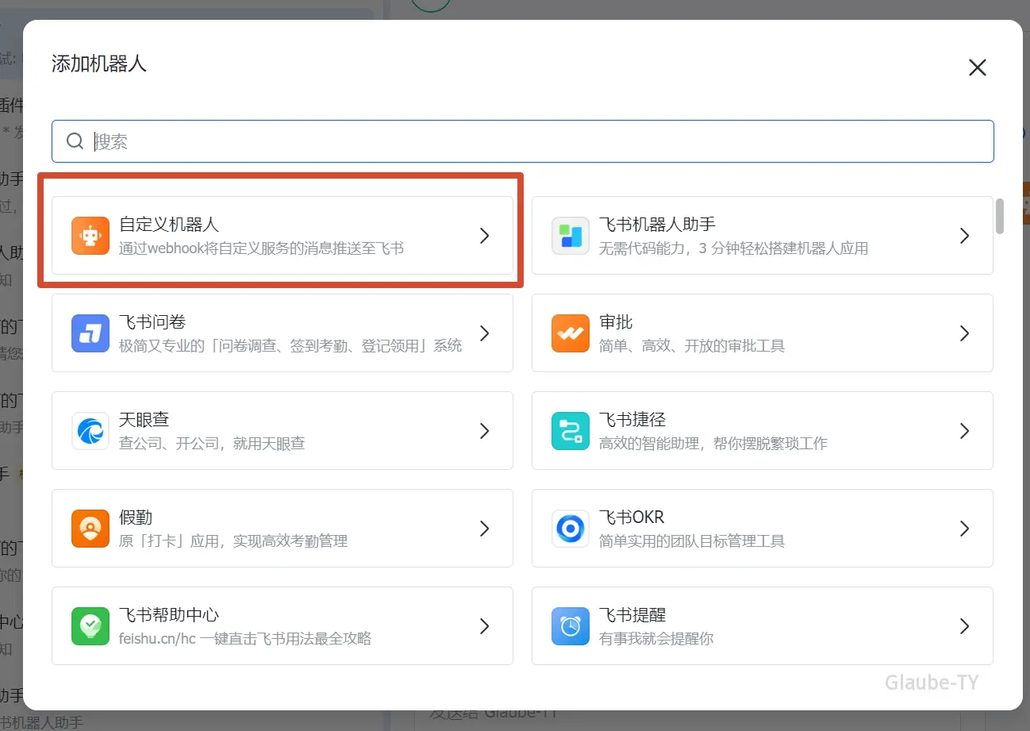This screenshot has width=1030, height=731.
Task: Open the 假勤 title text
Action: [x=136, y=517]
